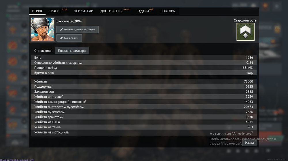Go to the УСИЛИТЕЛИ tab
The image size is (288, 161).
[x=84, y=11]
